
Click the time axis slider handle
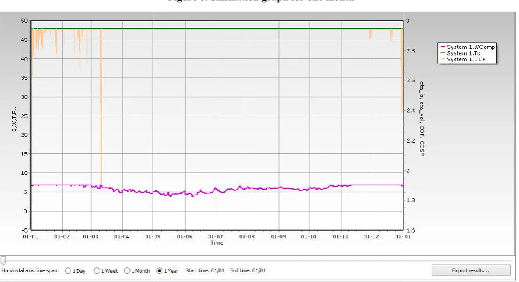click(x=3, y=261)
